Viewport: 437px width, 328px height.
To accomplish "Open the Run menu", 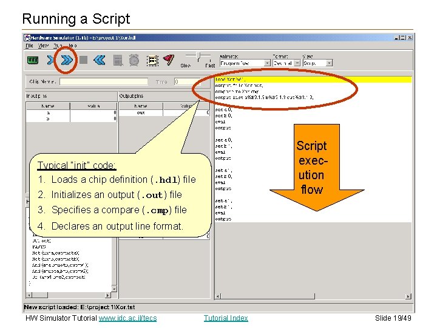I will coord(58,46).
